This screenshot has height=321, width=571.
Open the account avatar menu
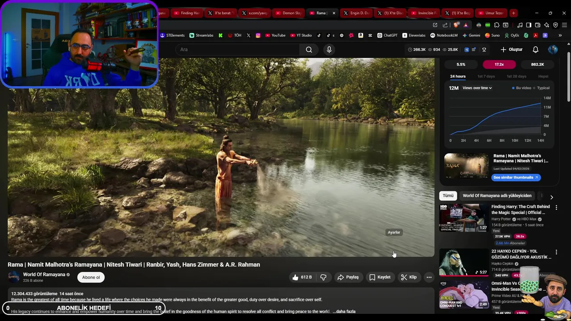[553, 49]
